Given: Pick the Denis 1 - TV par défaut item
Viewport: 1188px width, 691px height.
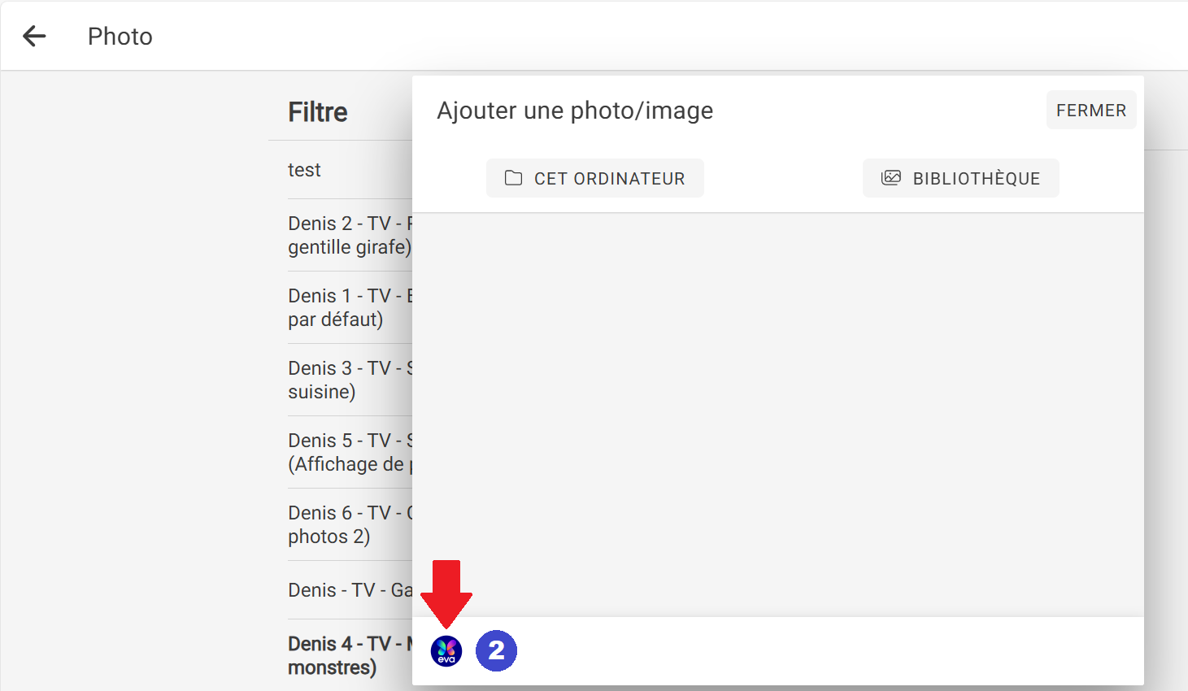Looking at the screenshot, I should [350, 307].
